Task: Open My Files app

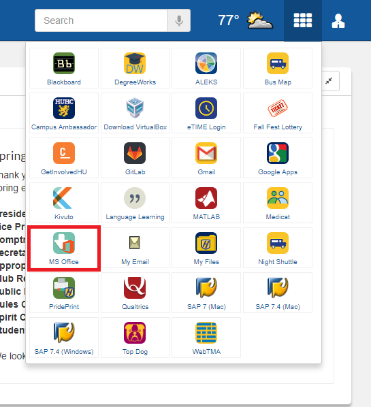Action: point(206,248)
